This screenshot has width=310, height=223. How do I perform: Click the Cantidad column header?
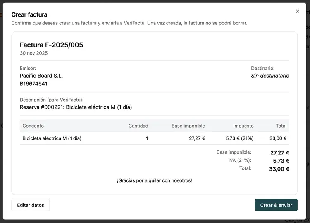pos(138,126)
